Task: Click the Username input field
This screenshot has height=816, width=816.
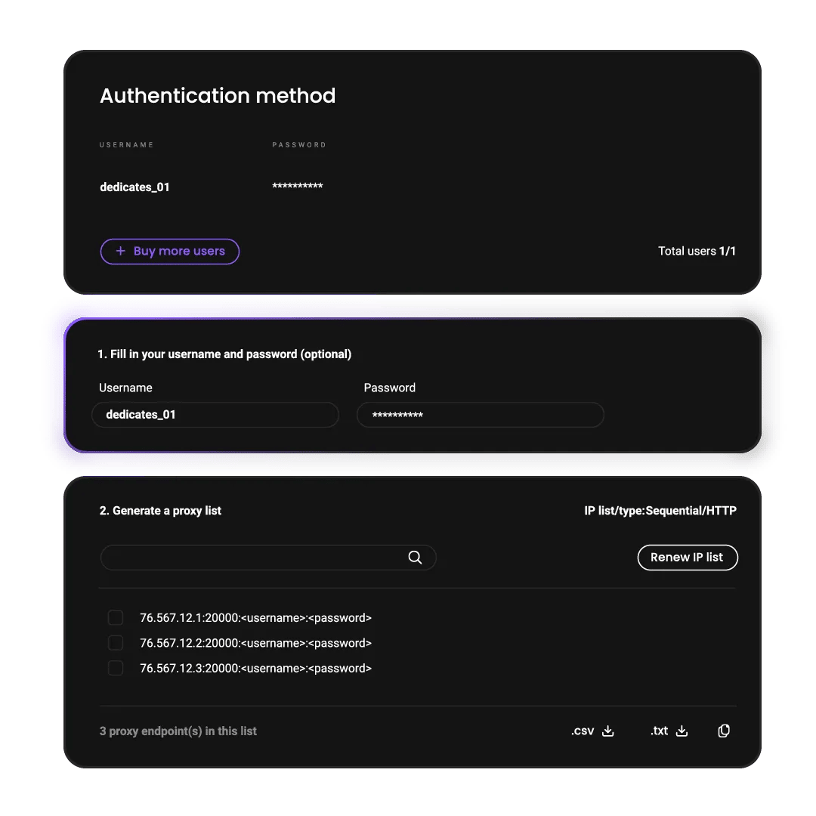Action: (x=215, y=415)
